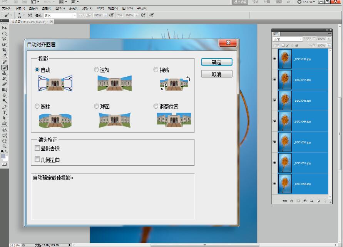This screenshot has height=247, width=343.
Task: Enable the 晕影去除 checkbox
Action: [x=37, y=148]
